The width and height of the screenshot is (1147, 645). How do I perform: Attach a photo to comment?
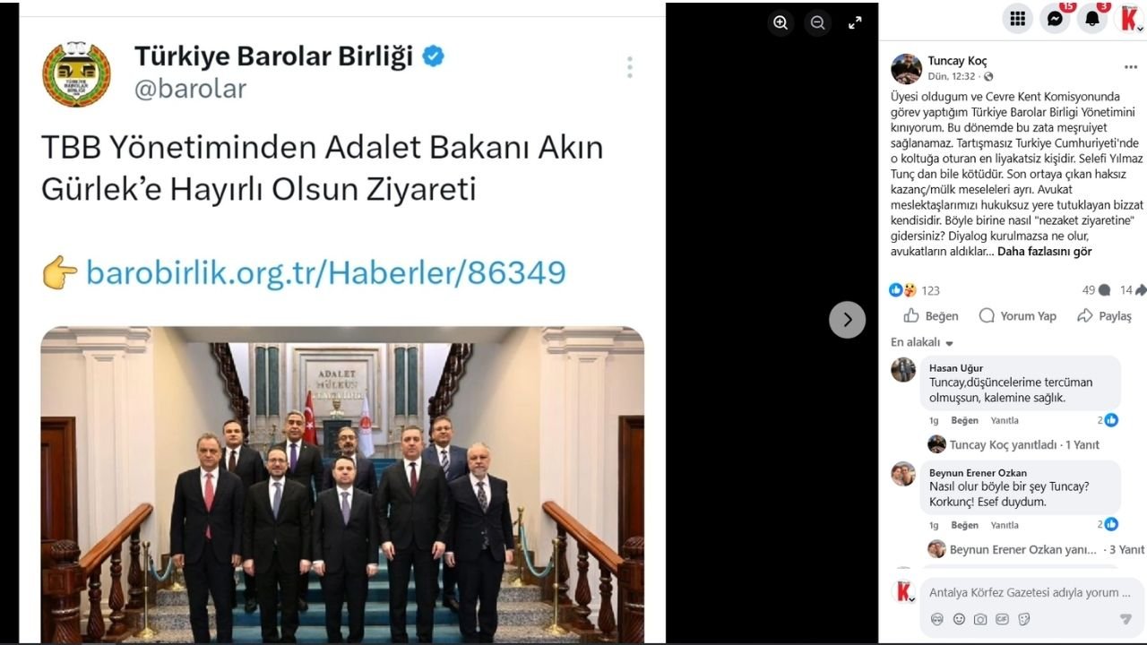click(x=980, y=619)
